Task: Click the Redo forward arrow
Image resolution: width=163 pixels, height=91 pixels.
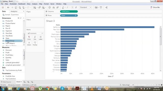Action: [12, 7]
